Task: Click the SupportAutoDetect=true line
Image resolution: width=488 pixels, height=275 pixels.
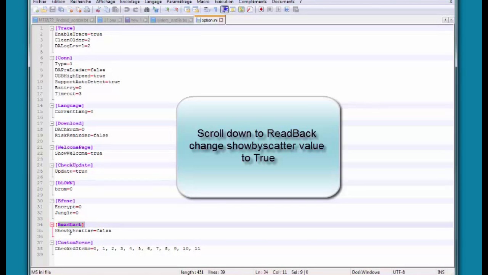Action: tap(87, 82)
